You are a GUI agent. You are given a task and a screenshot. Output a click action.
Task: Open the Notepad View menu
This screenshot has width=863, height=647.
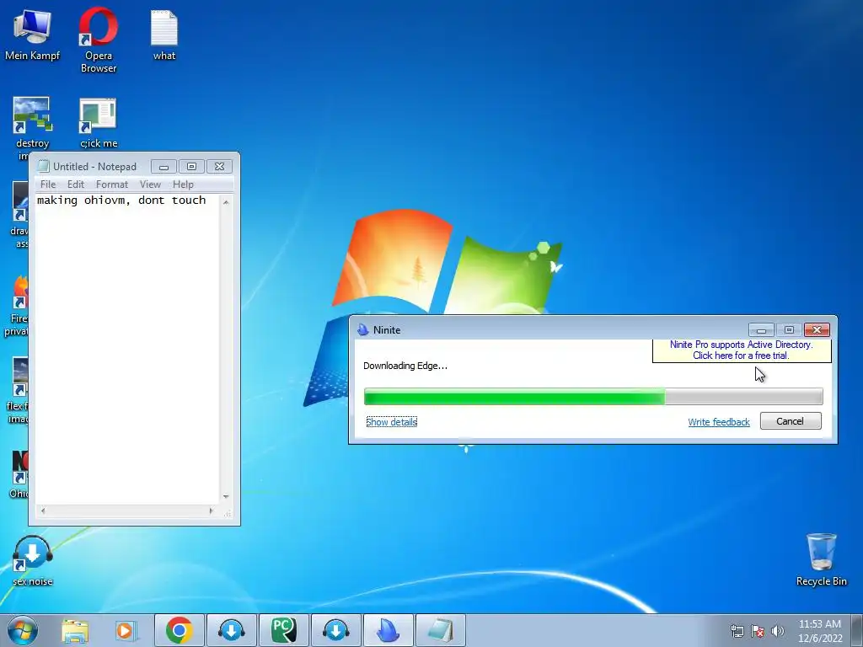[x=150, y=184]
